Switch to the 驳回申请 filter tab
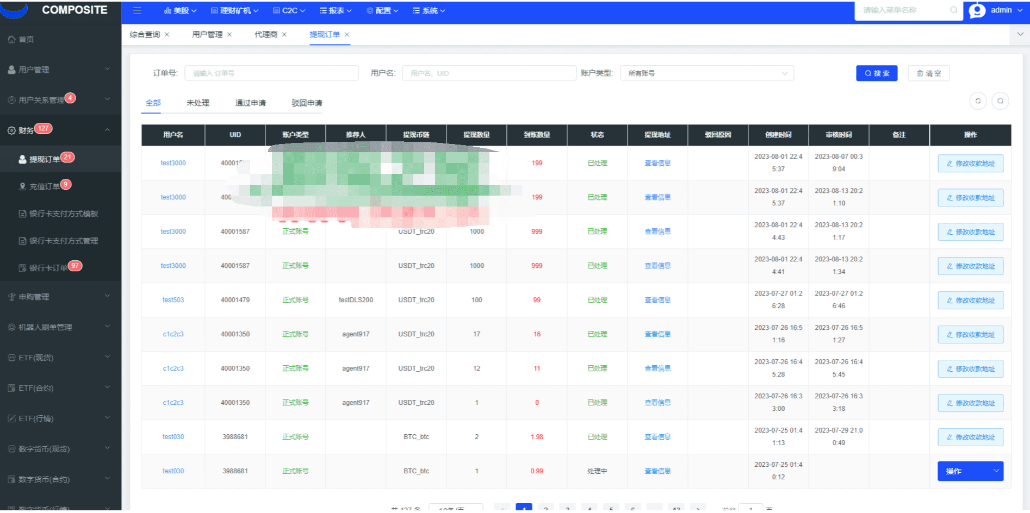1030x513 pixels. tap(307, 103)
